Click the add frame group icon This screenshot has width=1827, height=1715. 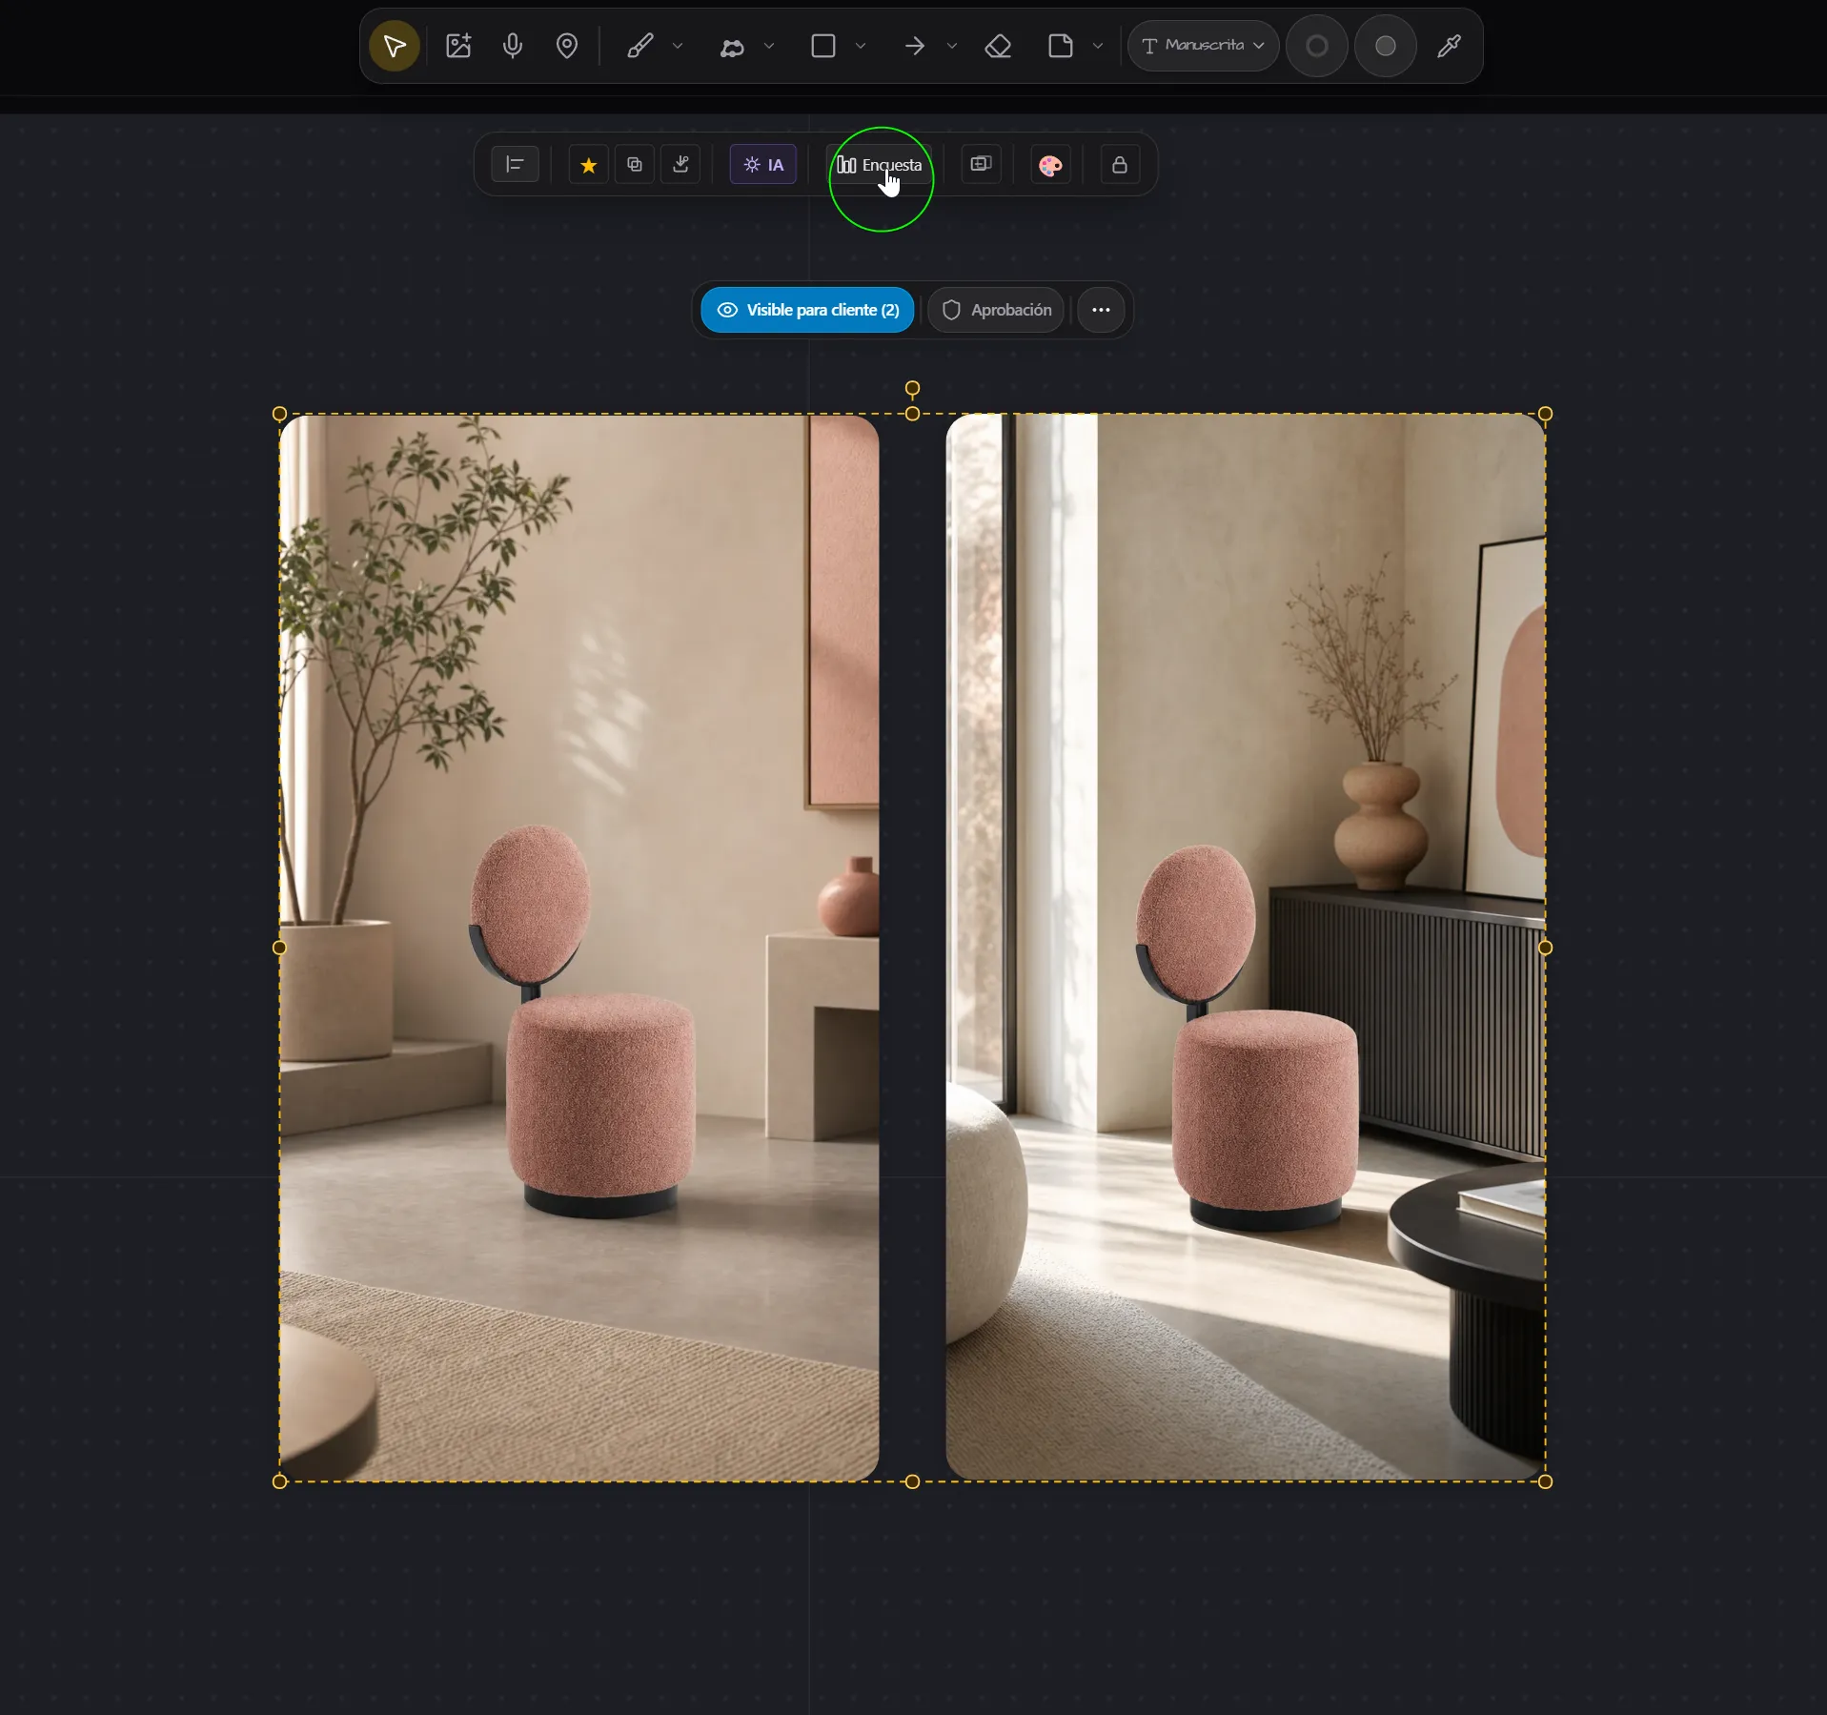981,165
